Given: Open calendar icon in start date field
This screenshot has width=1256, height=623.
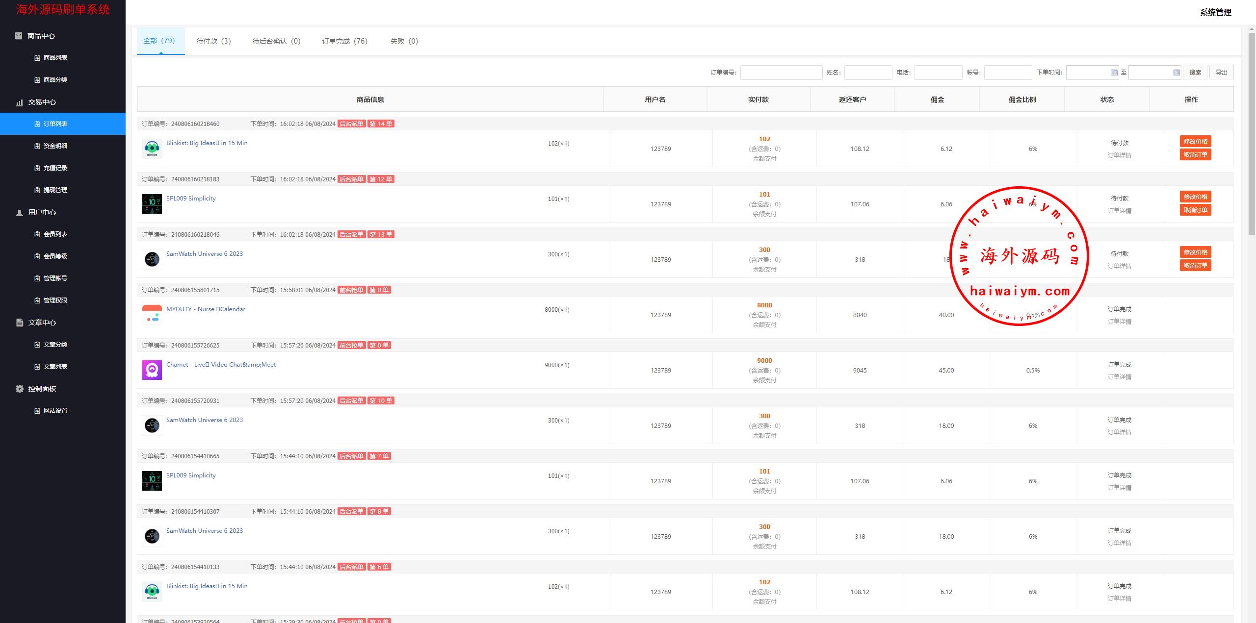Looking at the screenshot, I should [x=1114, y=73].
